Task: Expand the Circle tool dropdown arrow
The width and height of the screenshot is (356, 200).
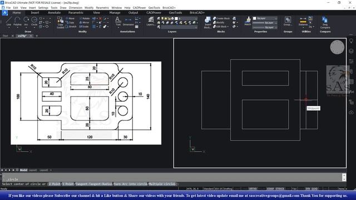Action: pyautogui.click(x=34, y=28)
